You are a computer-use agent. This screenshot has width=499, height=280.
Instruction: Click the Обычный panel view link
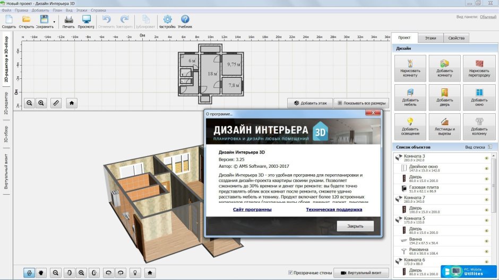point(488,17)
